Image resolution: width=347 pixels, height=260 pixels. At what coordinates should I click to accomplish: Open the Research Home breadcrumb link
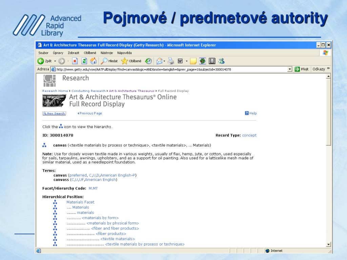(x=55, y=91)
